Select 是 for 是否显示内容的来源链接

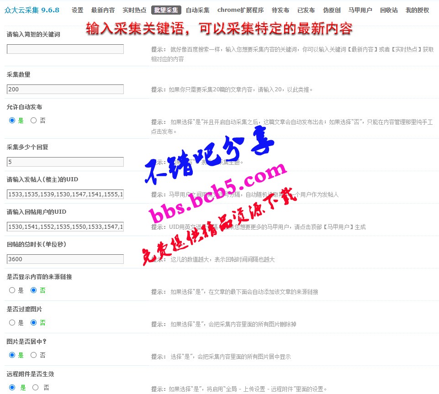[12, 290]
